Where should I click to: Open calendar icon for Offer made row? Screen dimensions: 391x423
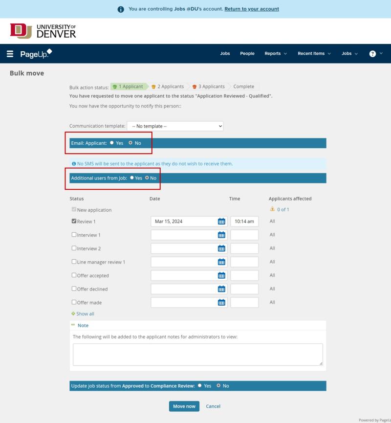221,303
